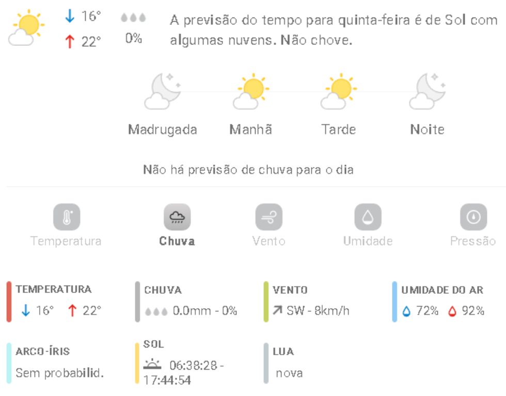Click the wind direction arrow beside SW

pyautogui.click(x=278, y=310)
